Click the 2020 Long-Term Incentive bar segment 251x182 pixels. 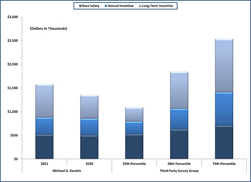89,107
